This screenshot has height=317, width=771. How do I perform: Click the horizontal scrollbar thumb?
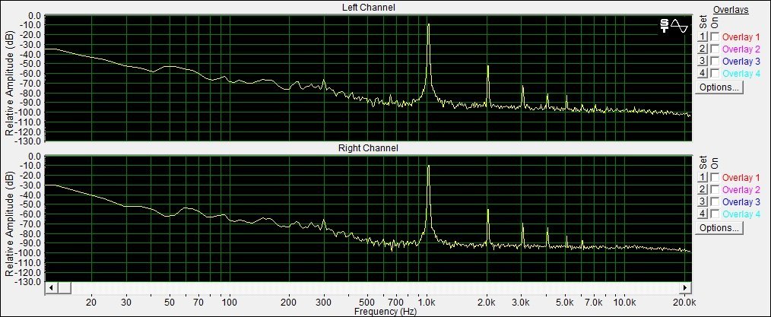click(x=65, y=287)
